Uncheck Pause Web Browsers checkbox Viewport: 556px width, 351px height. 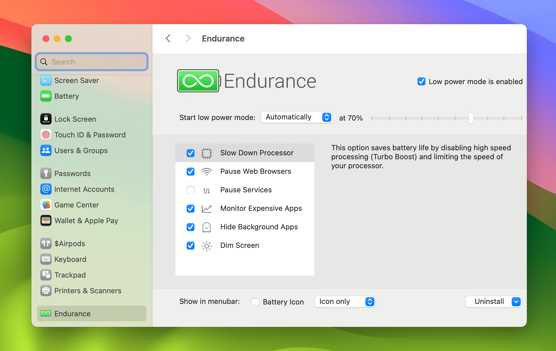(191, 172)
